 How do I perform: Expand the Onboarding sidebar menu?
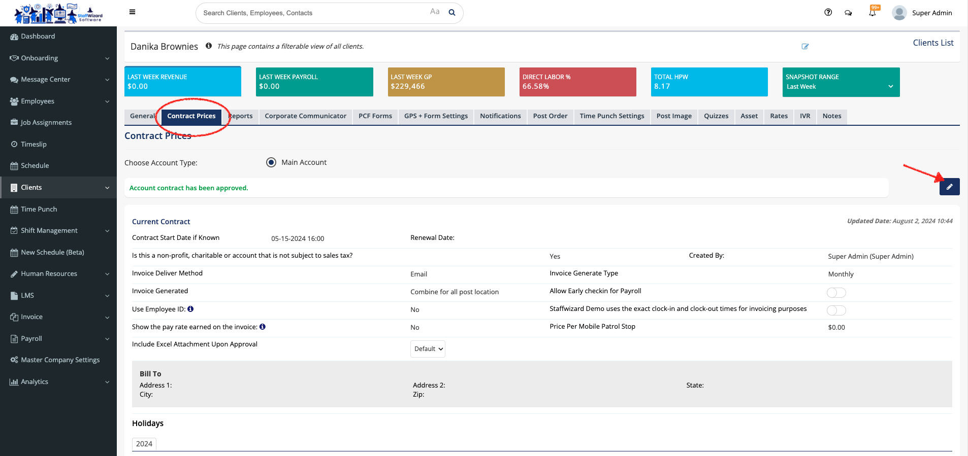click(58, 58)
